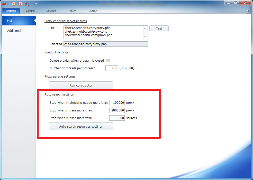253x180 pixels.
Task: Select check2.zennolab.com/proxy.php in the list
Action: tap(88, 28)
